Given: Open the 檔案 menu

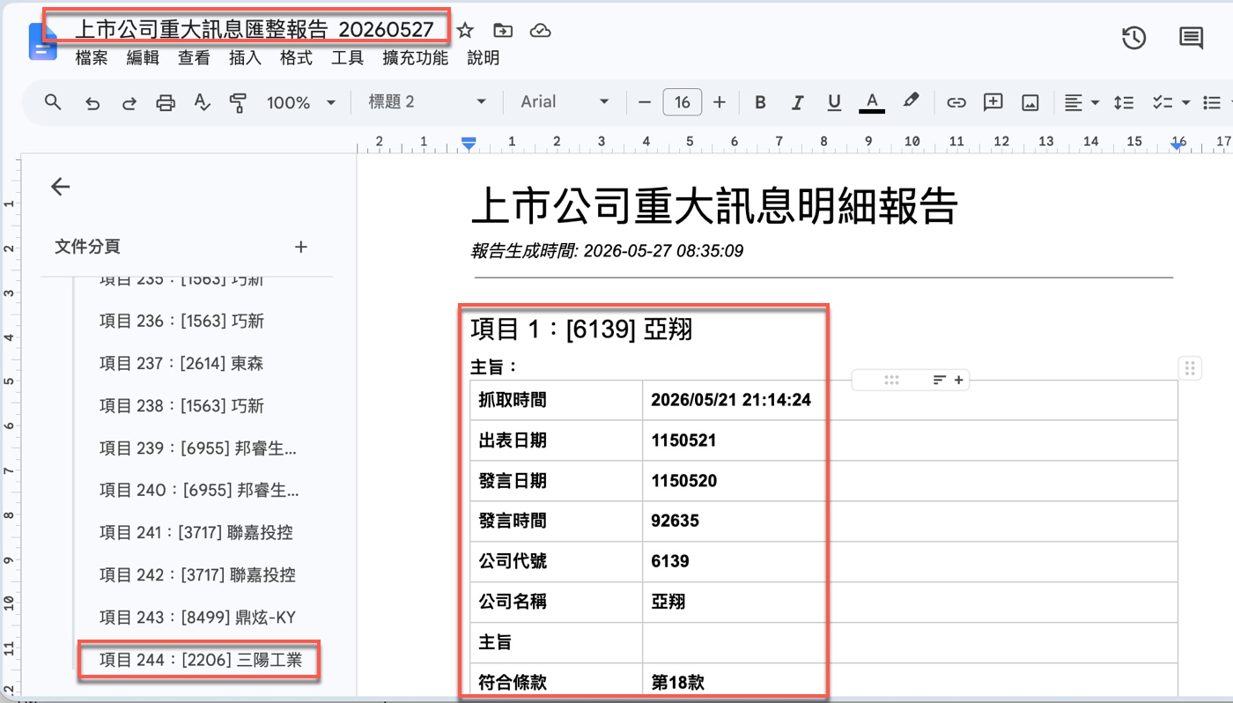Looking at the screenshot, I should (92, 58).
